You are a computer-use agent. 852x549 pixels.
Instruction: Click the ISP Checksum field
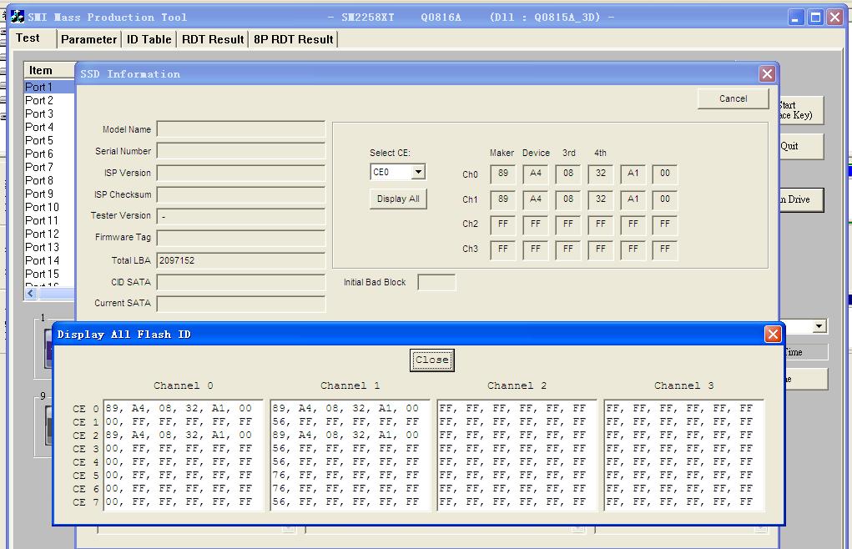click(240, 194)
